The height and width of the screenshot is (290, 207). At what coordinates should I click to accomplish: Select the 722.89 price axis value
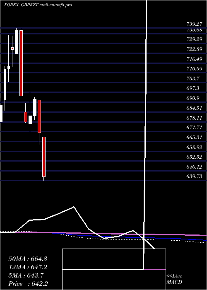tap(194, 49)
